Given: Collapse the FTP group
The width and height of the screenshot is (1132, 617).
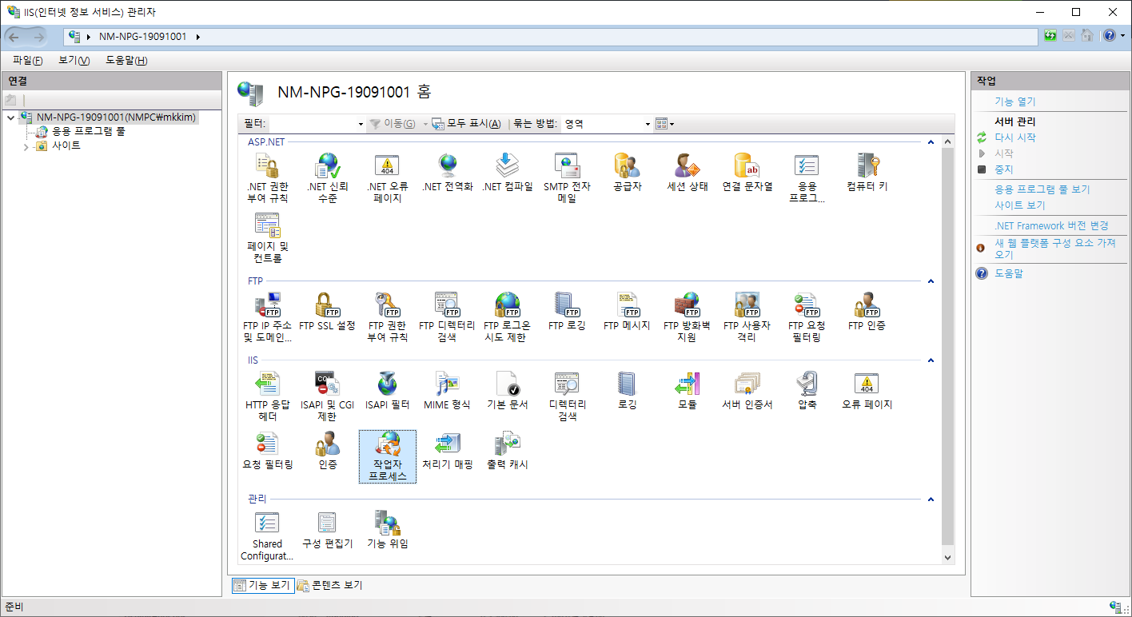Looking at the screenshot, I should coord(930,281).
